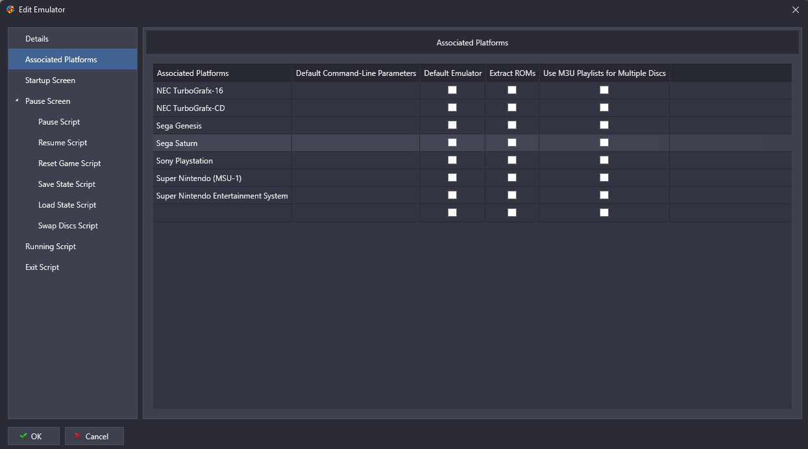The width and height of the screenshot is (808, 449).
Task: Click Use M3U Playlists column header
Action: [x=604, y=73]
